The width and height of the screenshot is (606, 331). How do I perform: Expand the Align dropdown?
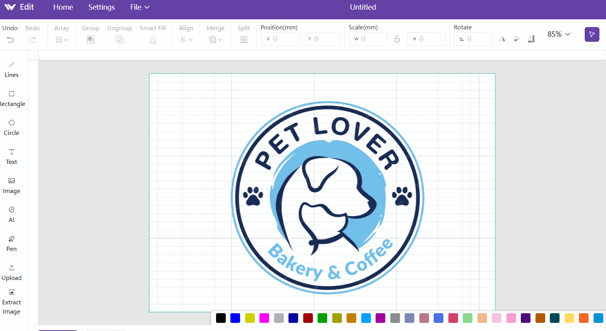(x=186, y=39)
